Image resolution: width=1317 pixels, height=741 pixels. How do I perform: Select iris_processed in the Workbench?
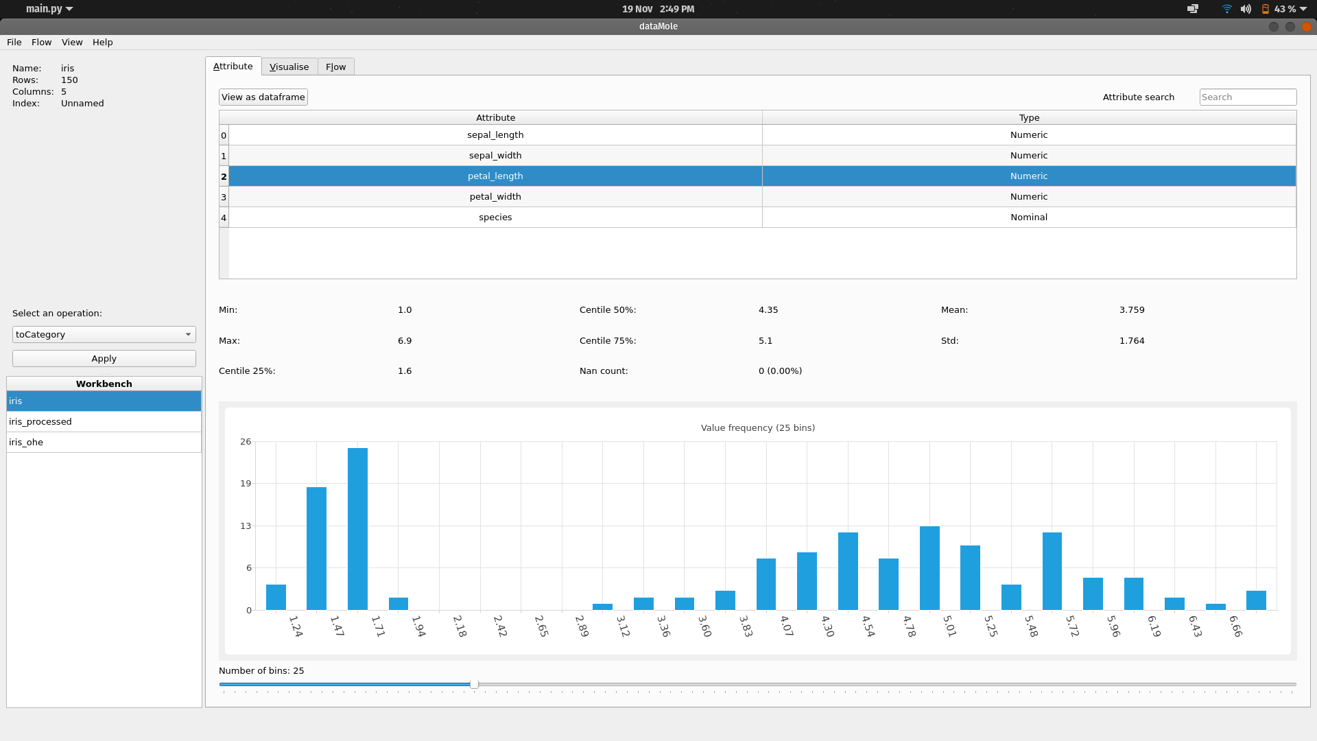(x=104, y=421)
